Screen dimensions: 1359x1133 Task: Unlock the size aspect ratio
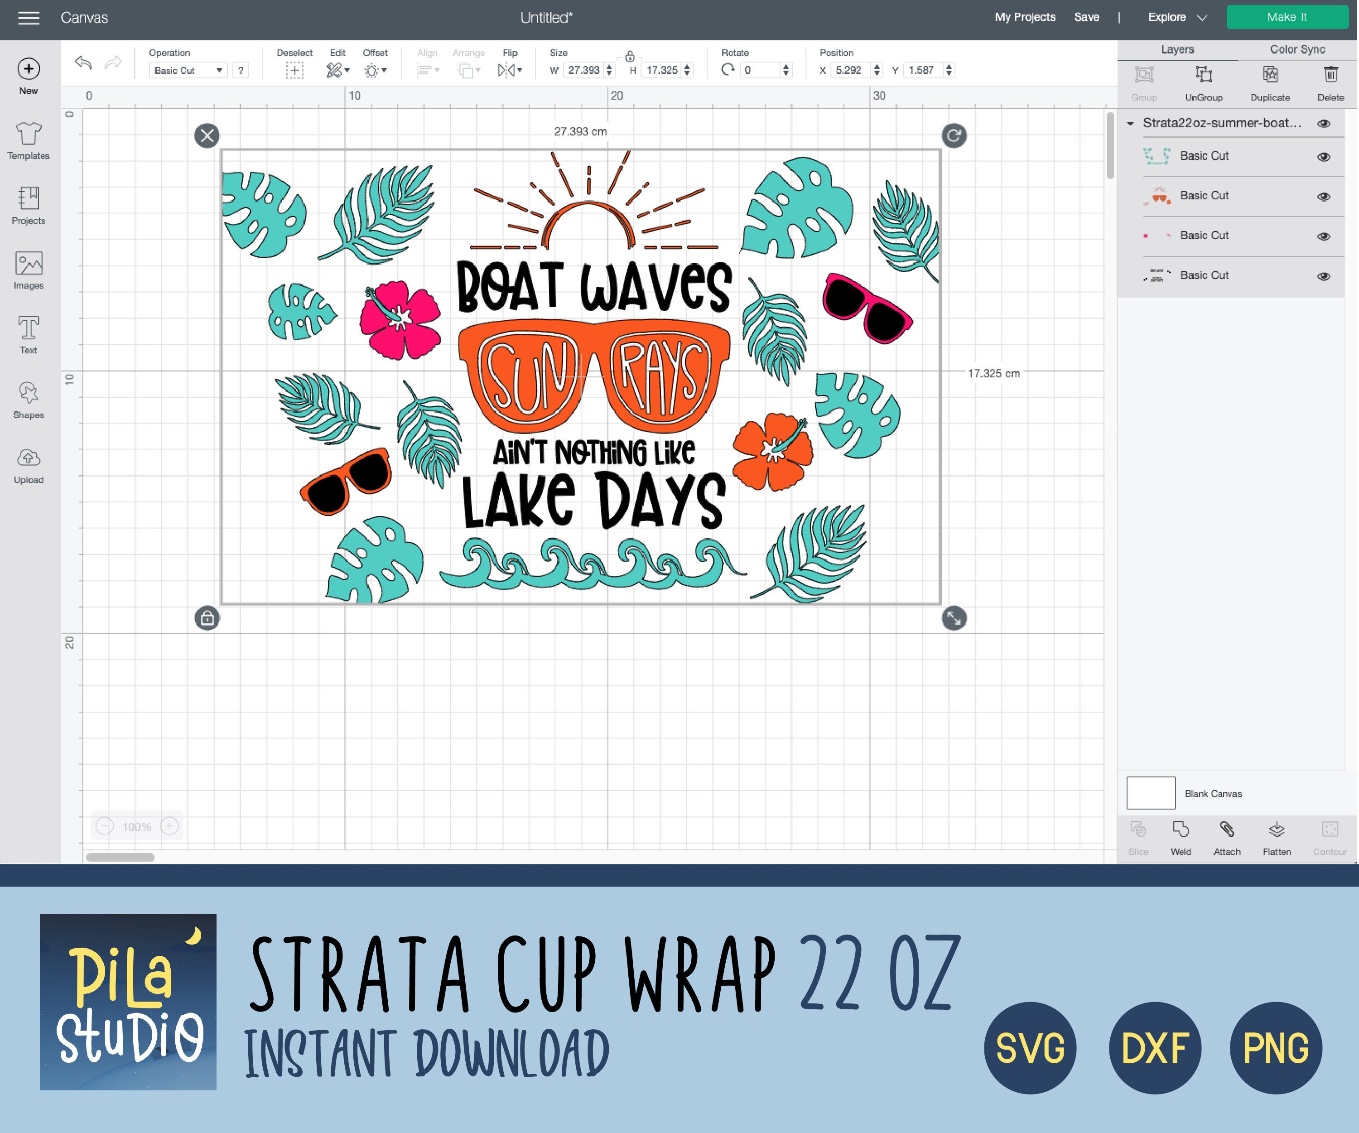pos(630,56)
